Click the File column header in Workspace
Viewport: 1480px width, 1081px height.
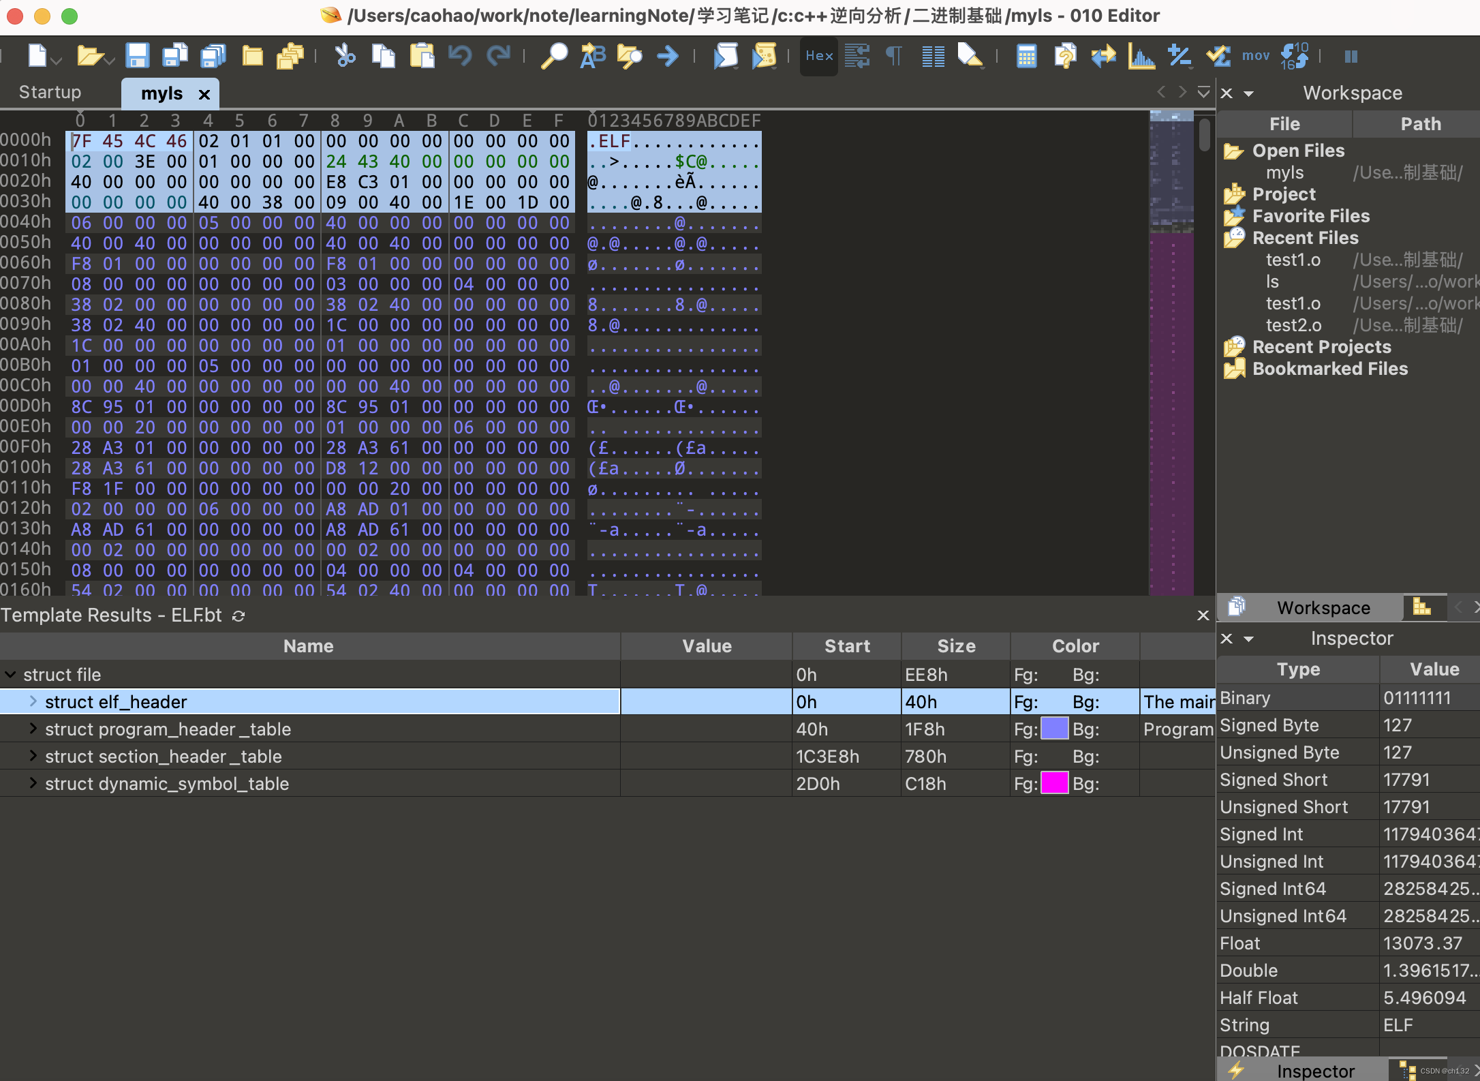tap(1284, 124)
